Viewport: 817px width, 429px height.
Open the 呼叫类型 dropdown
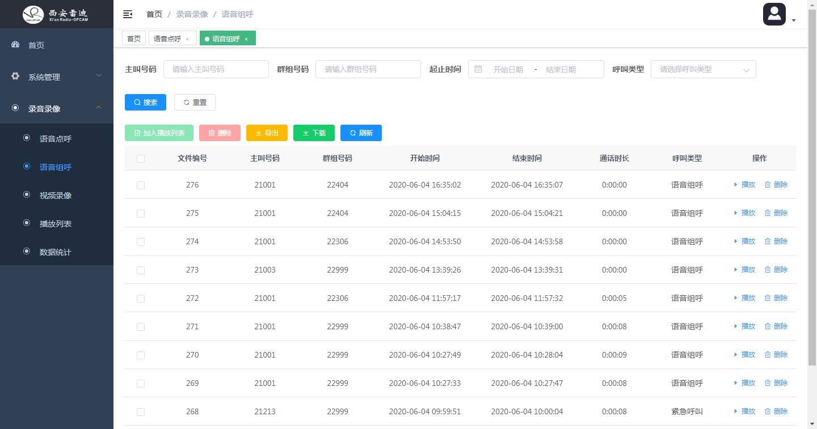coord(703,69)
